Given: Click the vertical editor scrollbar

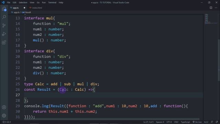Looking at the screenshot, I should (x=219, y=61).
